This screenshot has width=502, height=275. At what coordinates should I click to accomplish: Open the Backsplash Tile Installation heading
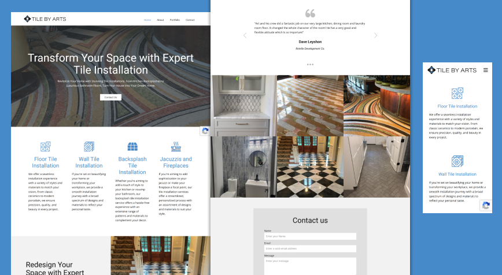coord(132,166)
